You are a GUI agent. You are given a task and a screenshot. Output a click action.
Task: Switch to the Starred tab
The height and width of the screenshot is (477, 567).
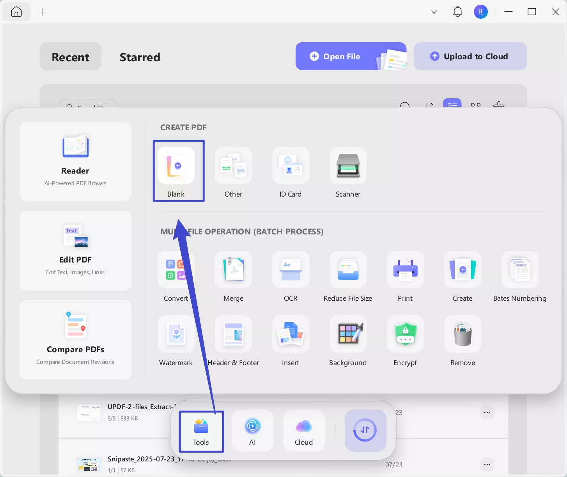coord(140,57)
